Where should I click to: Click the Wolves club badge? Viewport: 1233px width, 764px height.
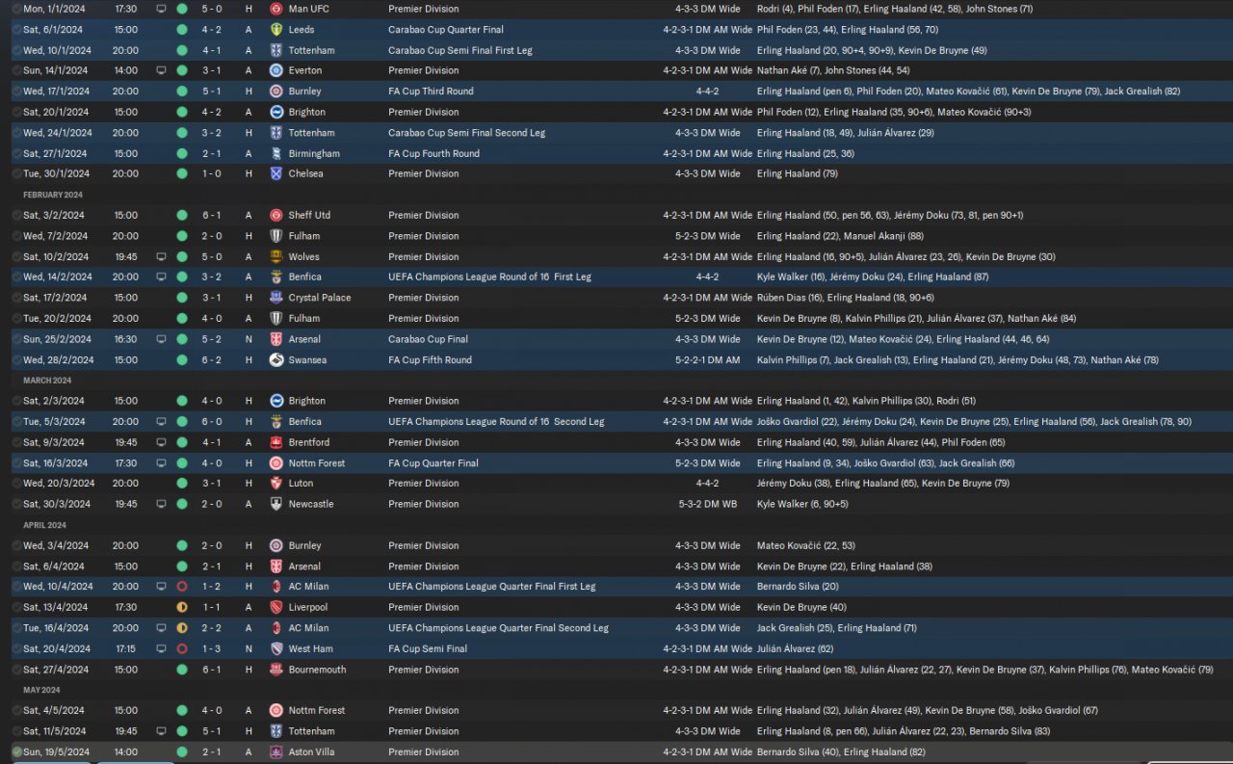point(276,256)
